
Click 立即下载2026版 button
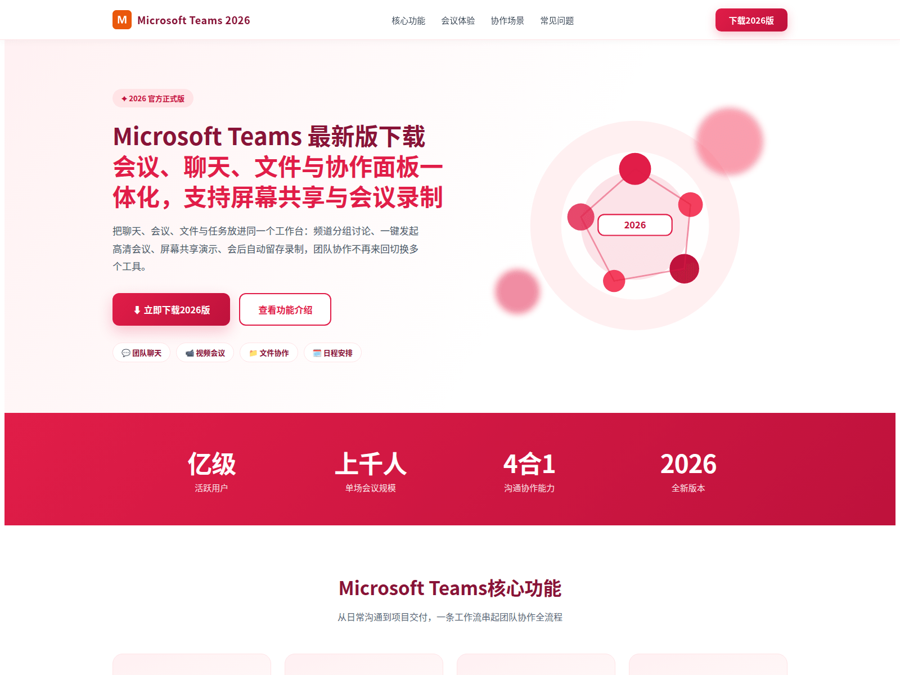click(x=171, y=309)
